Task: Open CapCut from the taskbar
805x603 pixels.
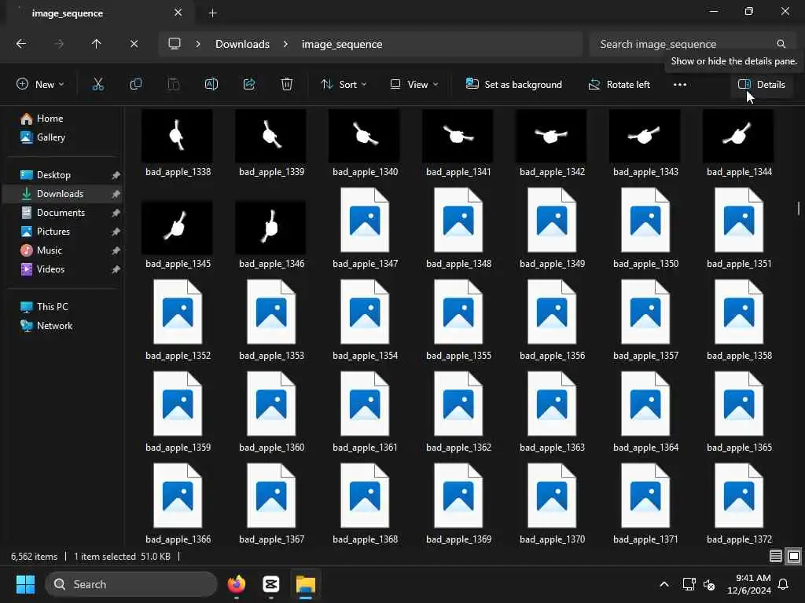Action: coord(270,584)
